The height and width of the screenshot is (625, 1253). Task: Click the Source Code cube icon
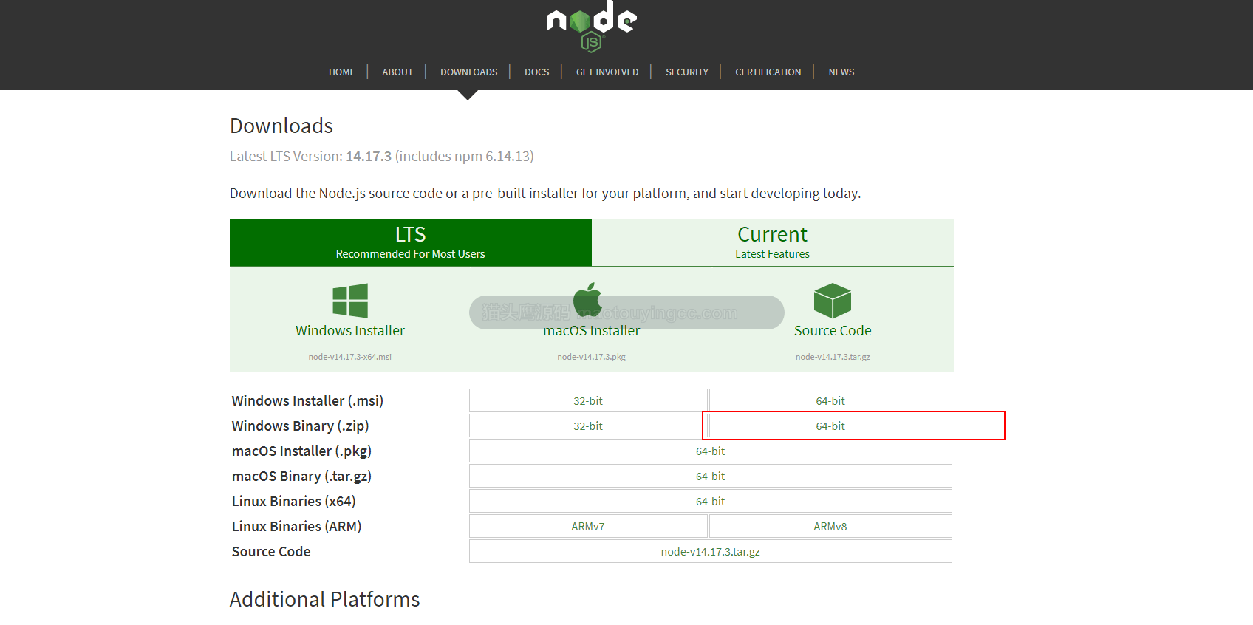833,301
